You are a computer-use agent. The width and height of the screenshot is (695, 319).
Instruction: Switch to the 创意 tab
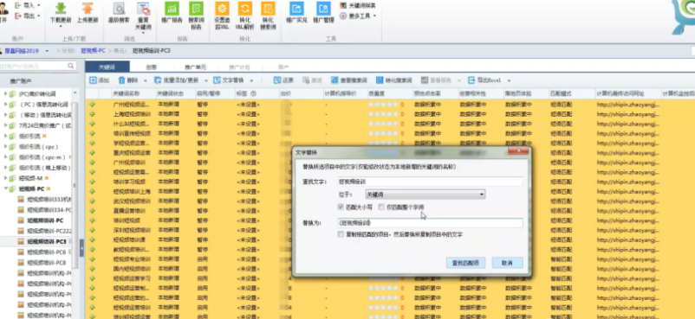click(151, 67)
